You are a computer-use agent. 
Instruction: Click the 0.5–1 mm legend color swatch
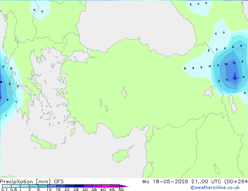[16, 186]
